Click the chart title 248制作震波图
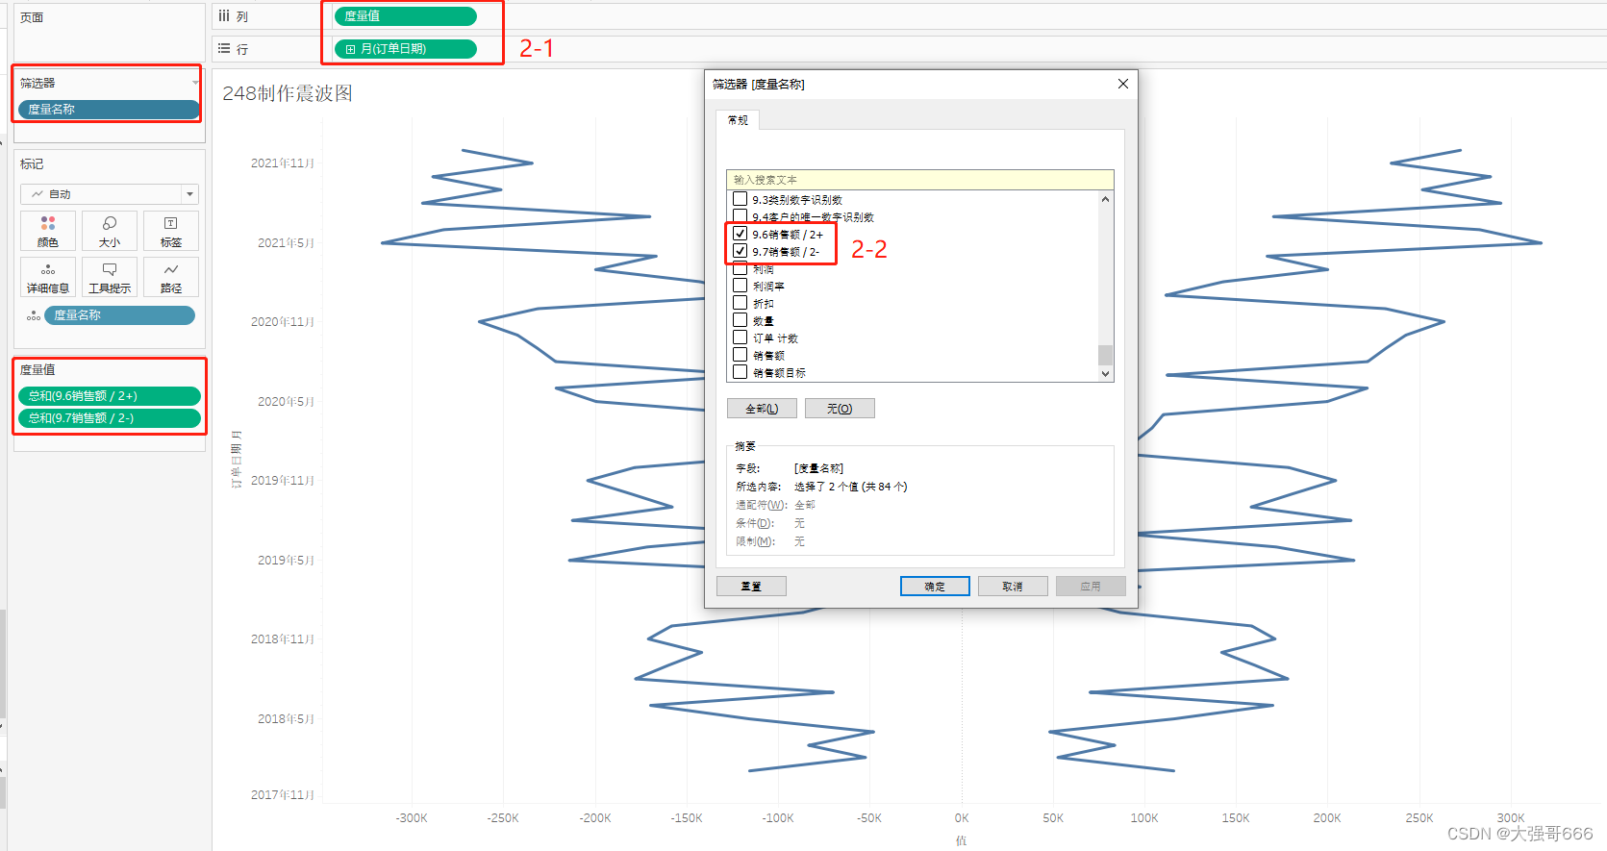This screenshot has width=1607, height=851. (x=288, y=93)
